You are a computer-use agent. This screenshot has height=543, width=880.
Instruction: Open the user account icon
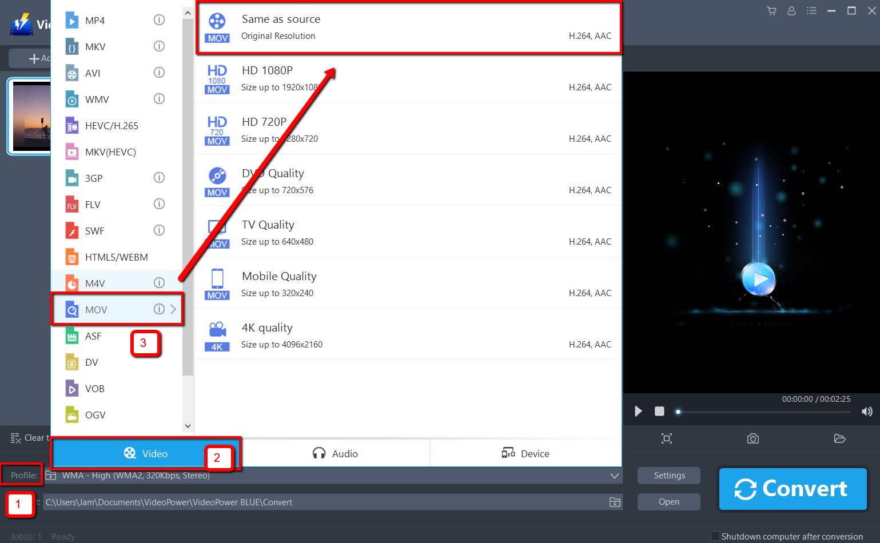click(x=791, y=10)
